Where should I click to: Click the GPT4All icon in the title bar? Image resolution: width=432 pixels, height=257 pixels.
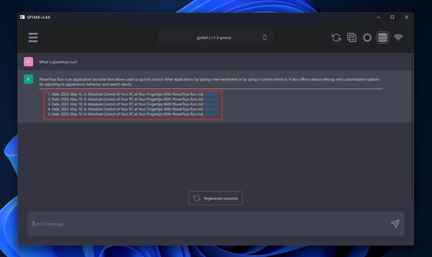pyautogui.click(x=22, y=17)
